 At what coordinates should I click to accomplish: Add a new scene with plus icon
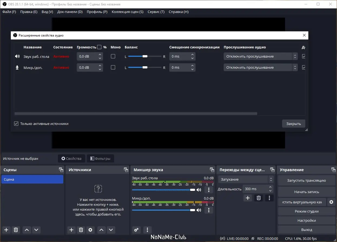pyautogui.click(x=6, y=230)
